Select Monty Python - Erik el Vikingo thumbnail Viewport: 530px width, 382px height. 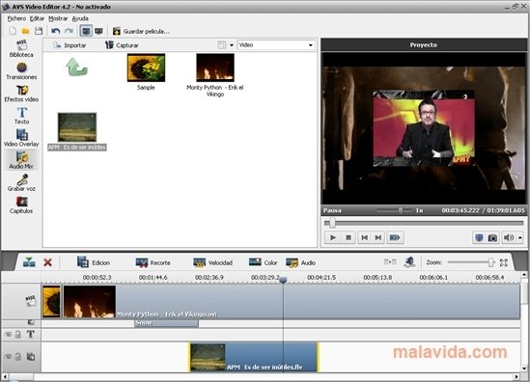pos(215,68)
